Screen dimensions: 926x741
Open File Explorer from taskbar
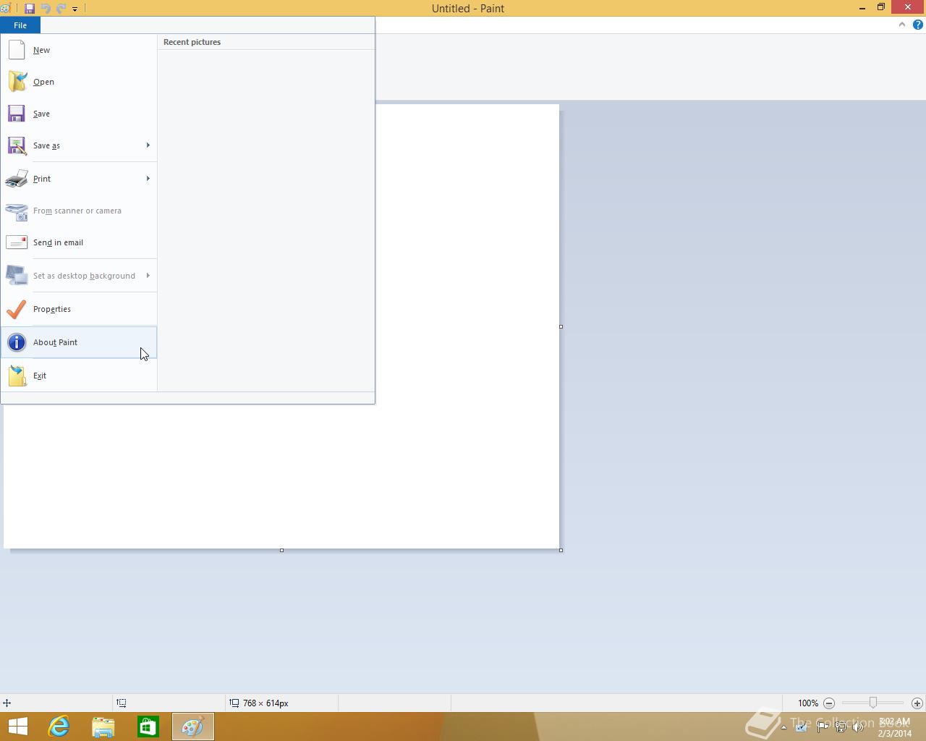[x=103, y=727]
